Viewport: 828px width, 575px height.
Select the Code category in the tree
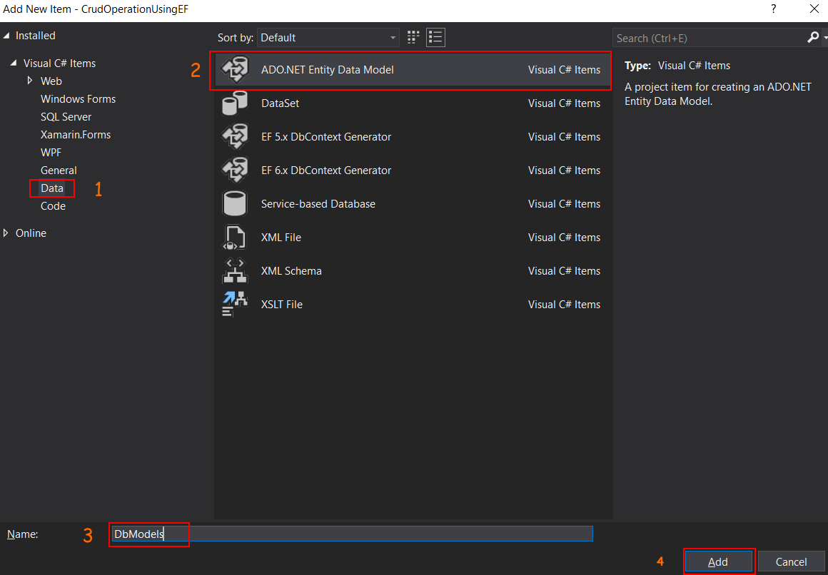[53, 205]
